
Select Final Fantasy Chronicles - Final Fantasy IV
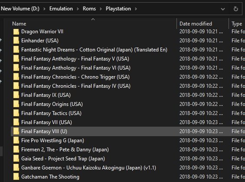click(x=76, y=86)
